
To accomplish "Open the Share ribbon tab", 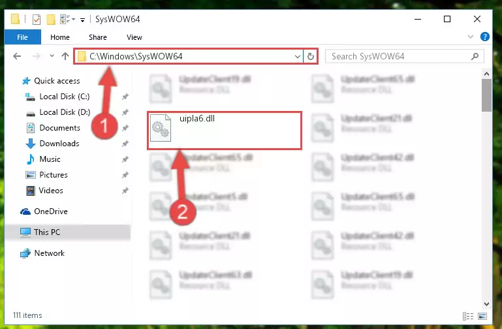I will pyautogui.click(x=98, y=37).
